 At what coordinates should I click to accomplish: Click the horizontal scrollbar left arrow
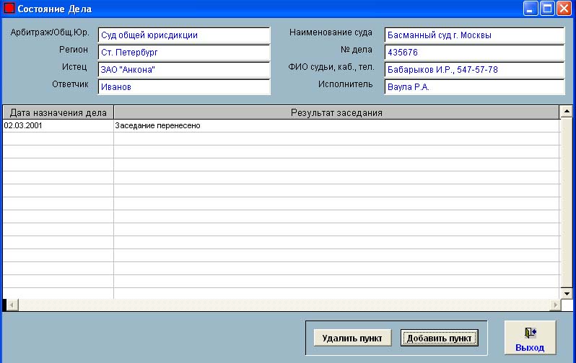point(12,305)
